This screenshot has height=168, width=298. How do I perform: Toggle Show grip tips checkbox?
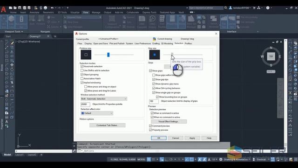pyautogui.click(x=154, y=79)
